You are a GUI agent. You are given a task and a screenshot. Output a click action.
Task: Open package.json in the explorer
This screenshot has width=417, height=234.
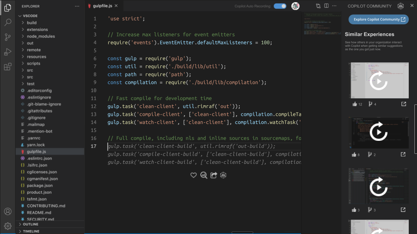[x=39, y=185]
